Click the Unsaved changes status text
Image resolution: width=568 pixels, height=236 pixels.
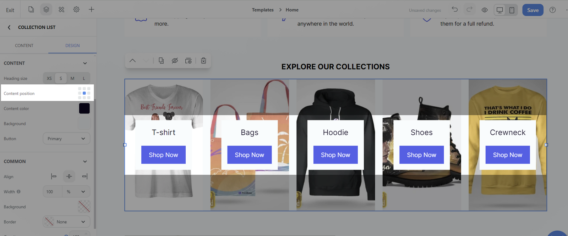coord(425,10)
